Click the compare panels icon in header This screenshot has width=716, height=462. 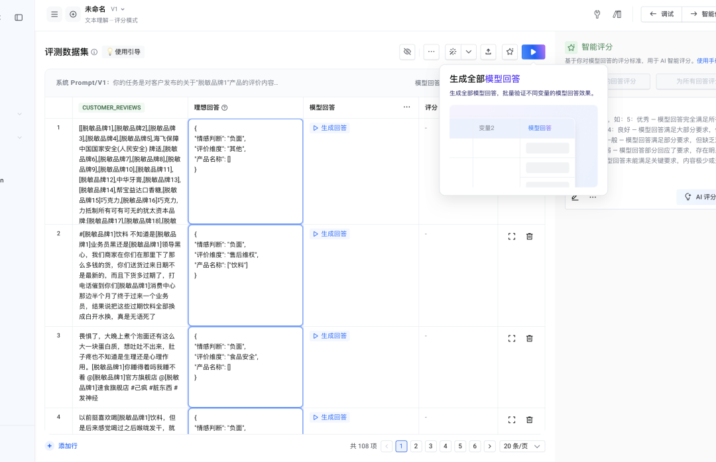click(x=617, y=15)
